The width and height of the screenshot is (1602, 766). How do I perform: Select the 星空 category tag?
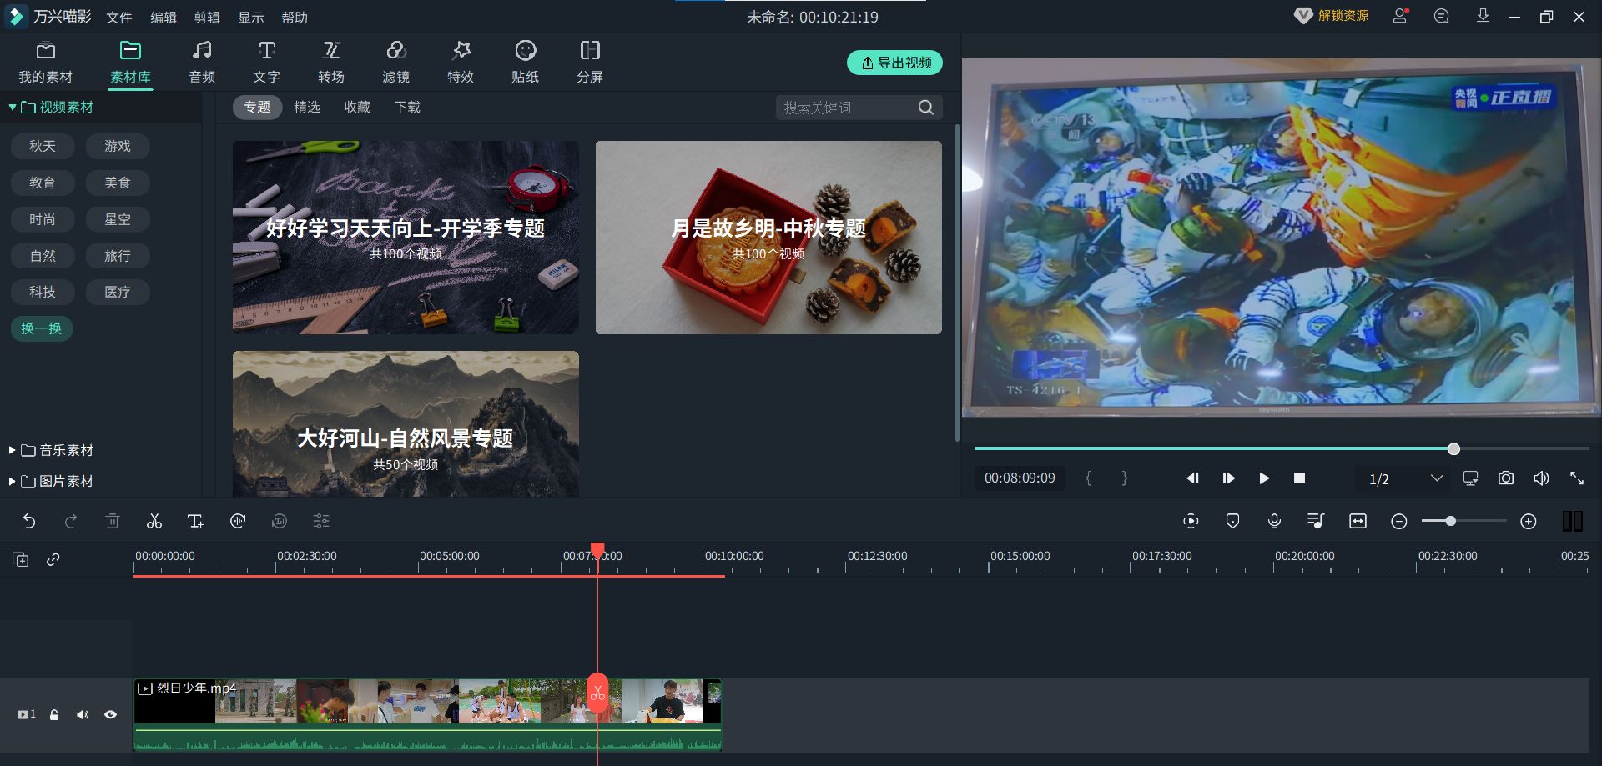pyautogui.click(x=118, y=219)
